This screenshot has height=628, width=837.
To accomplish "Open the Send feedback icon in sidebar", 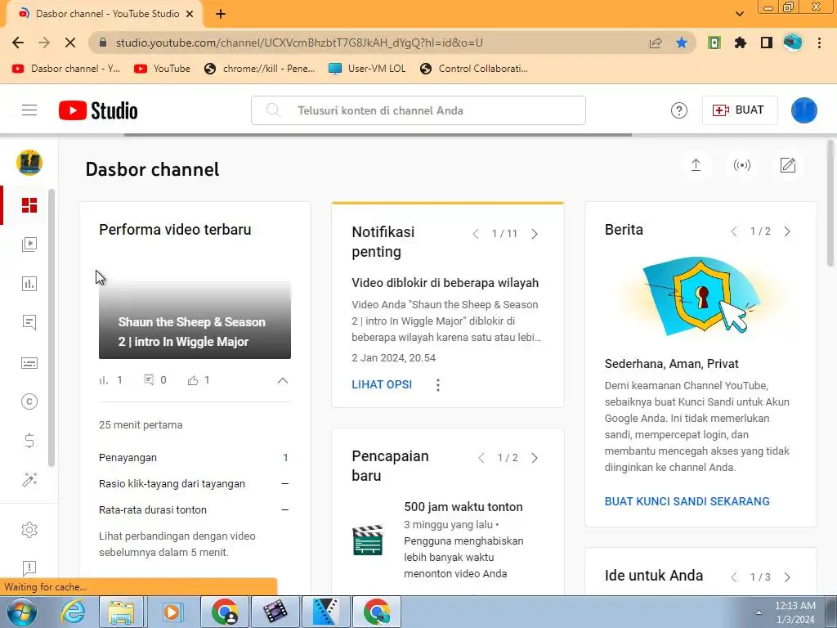I will [x=29, y=567].
